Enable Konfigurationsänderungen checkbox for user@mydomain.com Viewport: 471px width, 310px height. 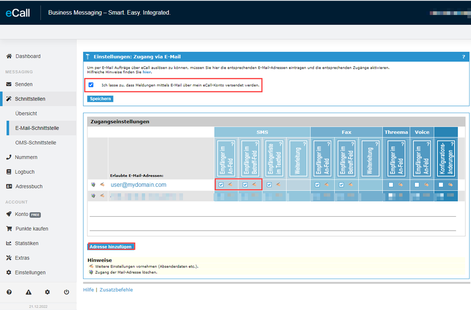pyautogui.click(x=441, y=185)
